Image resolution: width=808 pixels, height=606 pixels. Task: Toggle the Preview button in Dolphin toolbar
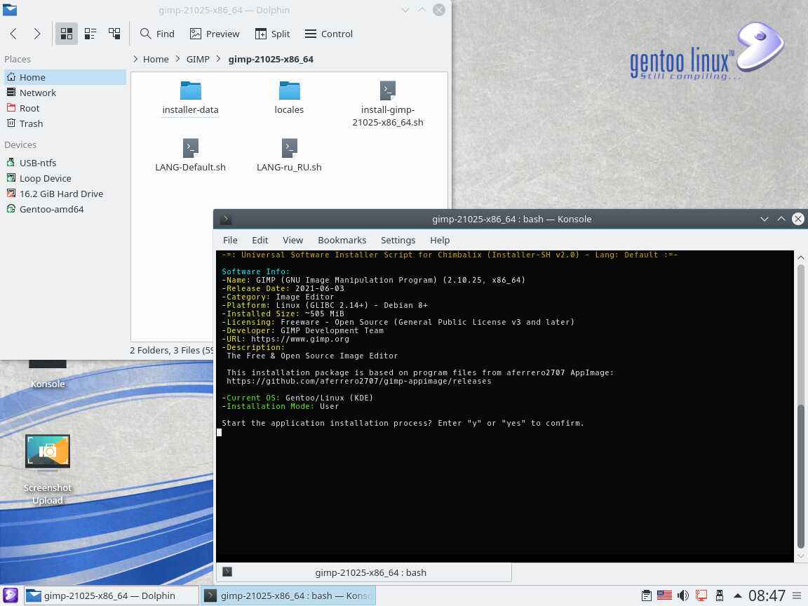(215, 34)
